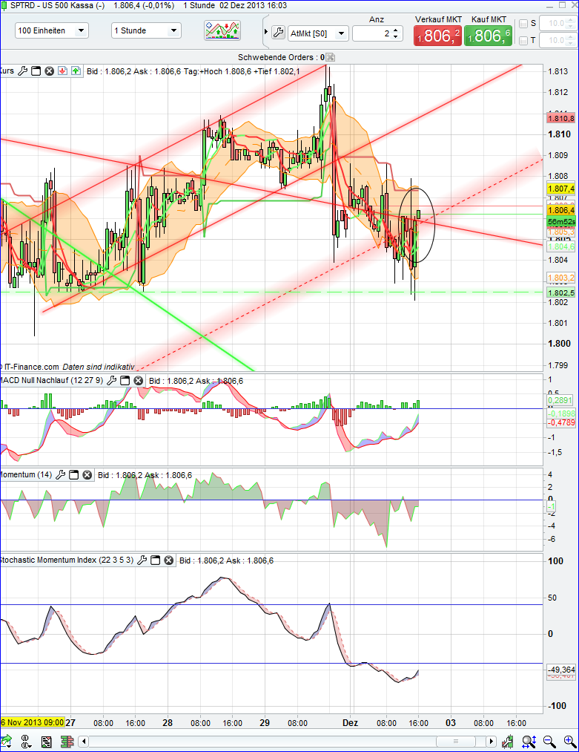Screen dimensions: 579x752
Task: Remove the Kurs price panel with X
Action: coord(49,71)
